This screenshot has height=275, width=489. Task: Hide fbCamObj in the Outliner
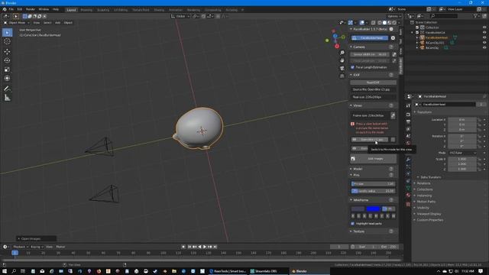click(484, 47)
